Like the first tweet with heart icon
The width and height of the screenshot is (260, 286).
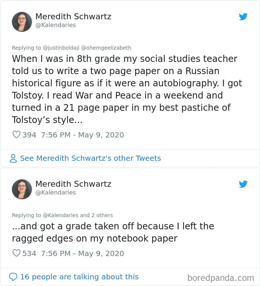tap(16, 135)
